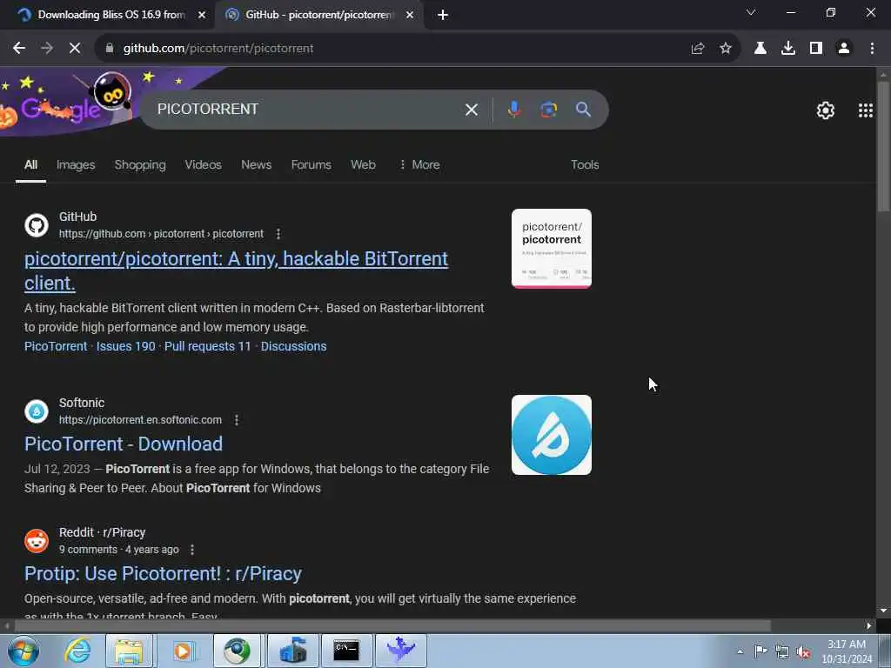
Task: Click the blue PicoTorrent logo thumbnail
Action: (551, 435)
